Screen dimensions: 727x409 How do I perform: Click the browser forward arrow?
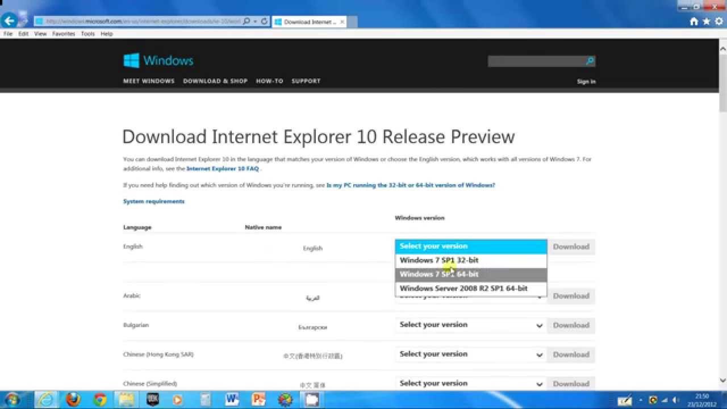(24, 22)
